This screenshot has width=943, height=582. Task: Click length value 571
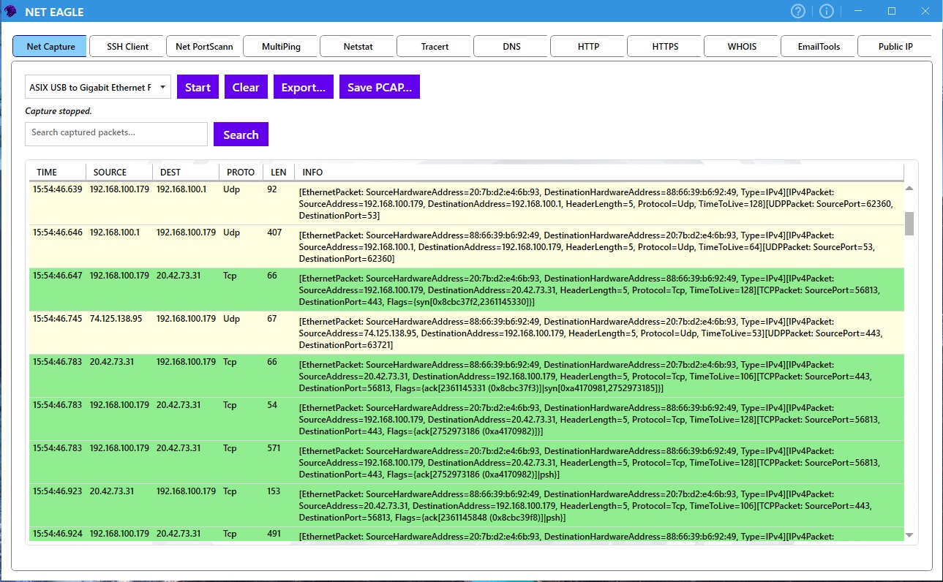click(x=274, y=448)
